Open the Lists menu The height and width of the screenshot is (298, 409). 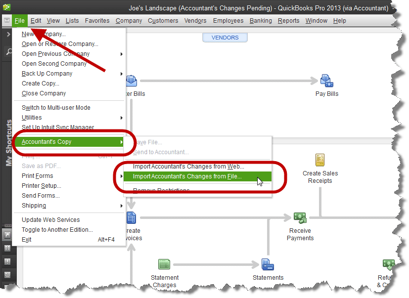[72, 21]
